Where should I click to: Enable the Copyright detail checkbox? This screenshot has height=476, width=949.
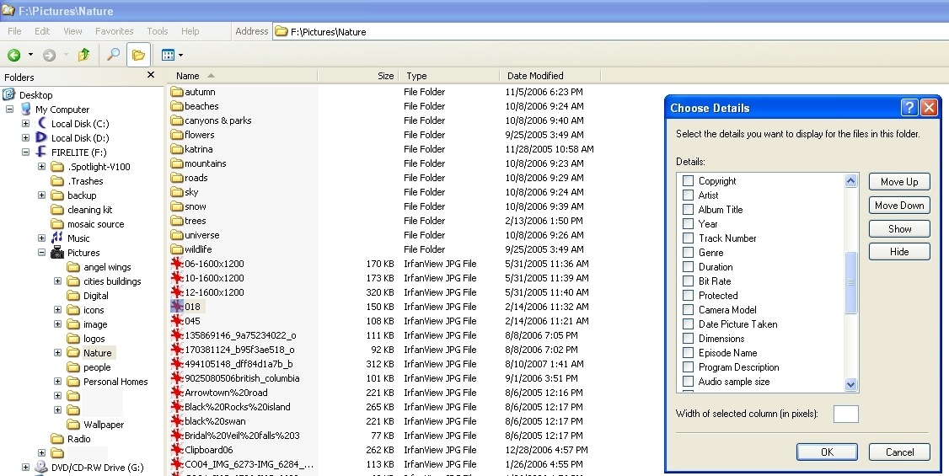[x=688, y=181]
